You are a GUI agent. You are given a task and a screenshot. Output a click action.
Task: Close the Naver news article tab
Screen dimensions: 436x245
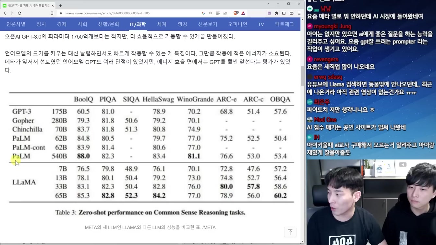[x=53, y=6]
